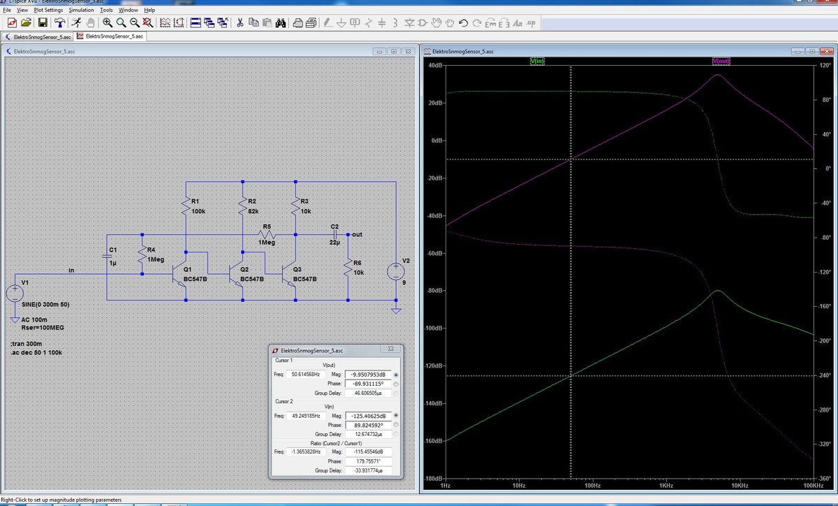This screenshot has width=838, height=506.
Task: Open the Plot Settings menu
Action: [x=48, y=10]
